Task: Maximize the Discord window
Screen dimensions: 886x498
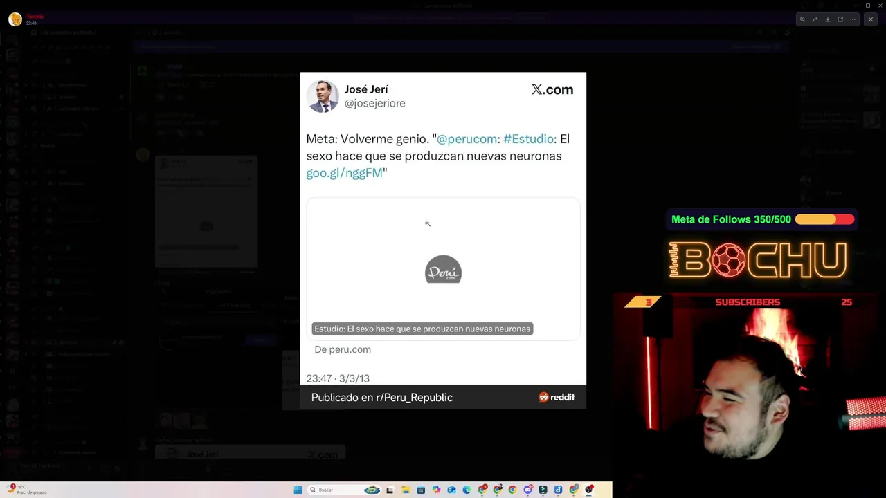Action: coord(868,6)
